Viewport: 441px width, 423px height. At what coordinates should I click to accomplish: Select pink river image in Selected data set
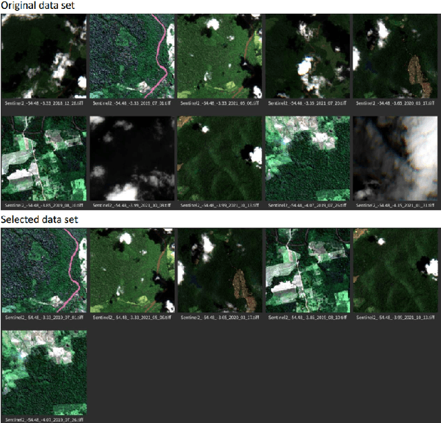[x=44, y=271]
